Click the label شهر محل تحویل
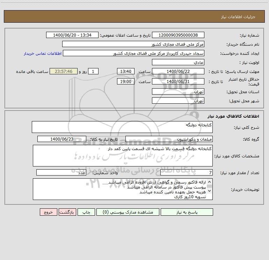269x260 pixels. coord(244,101)
